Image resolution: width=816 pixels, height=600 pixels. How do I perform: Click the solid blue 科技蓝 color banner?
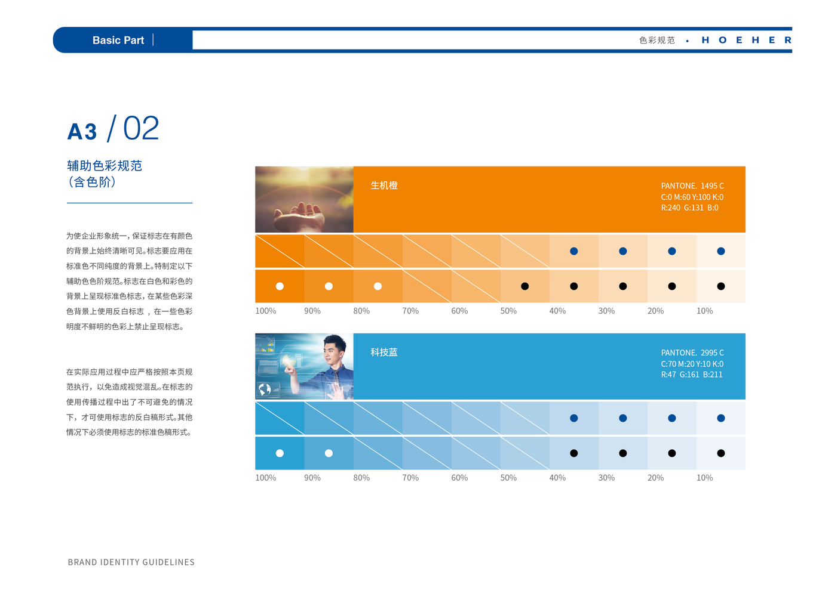[x=550, y=366]
